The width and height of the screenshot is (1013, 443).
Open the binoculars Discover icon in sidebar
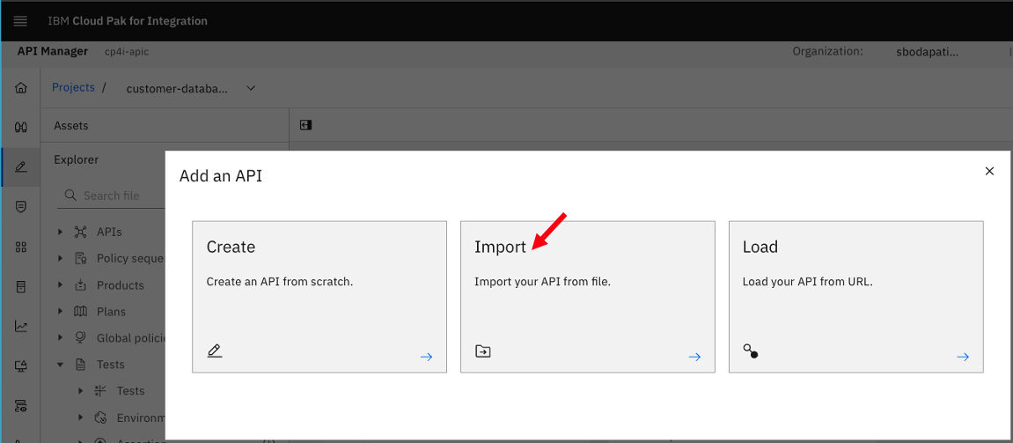[x=20, y=128]
